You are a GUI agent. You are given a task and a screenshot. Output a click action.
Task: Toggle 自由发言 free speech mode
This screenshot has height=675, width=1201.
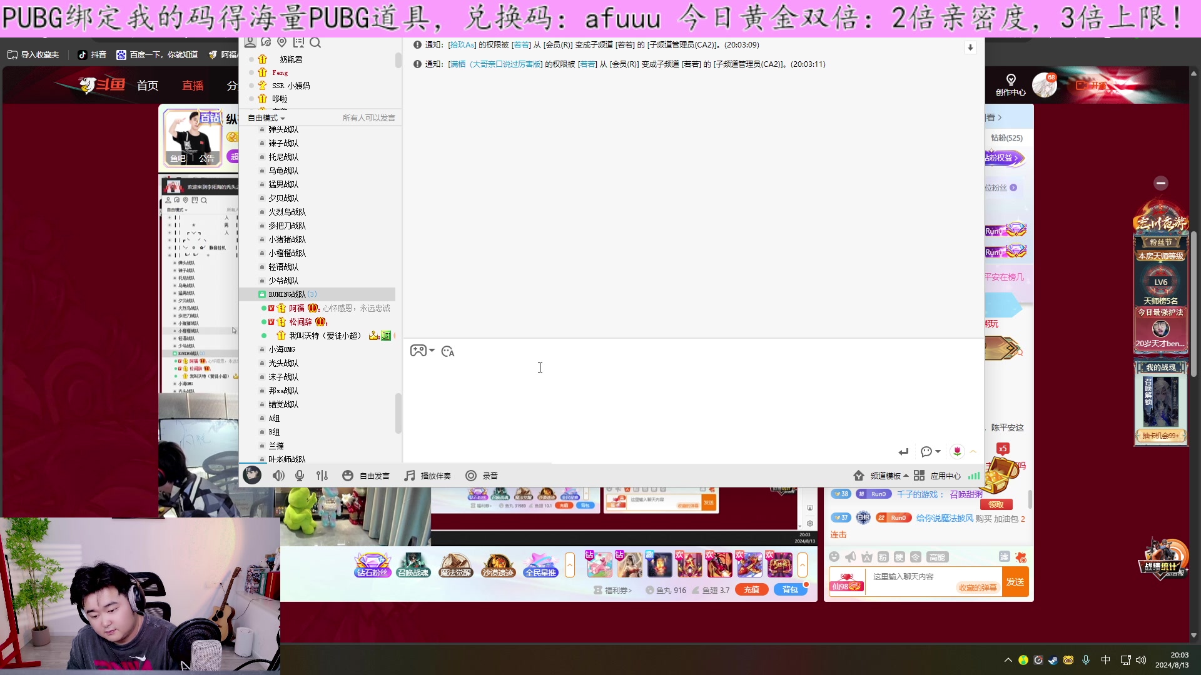tap(366, 476)
